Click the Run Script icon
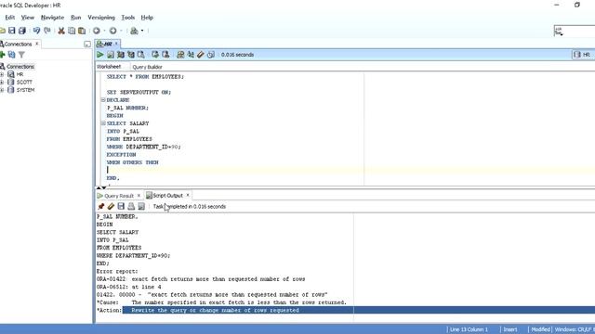Screen dimensions: 595x334 [111, 55]
